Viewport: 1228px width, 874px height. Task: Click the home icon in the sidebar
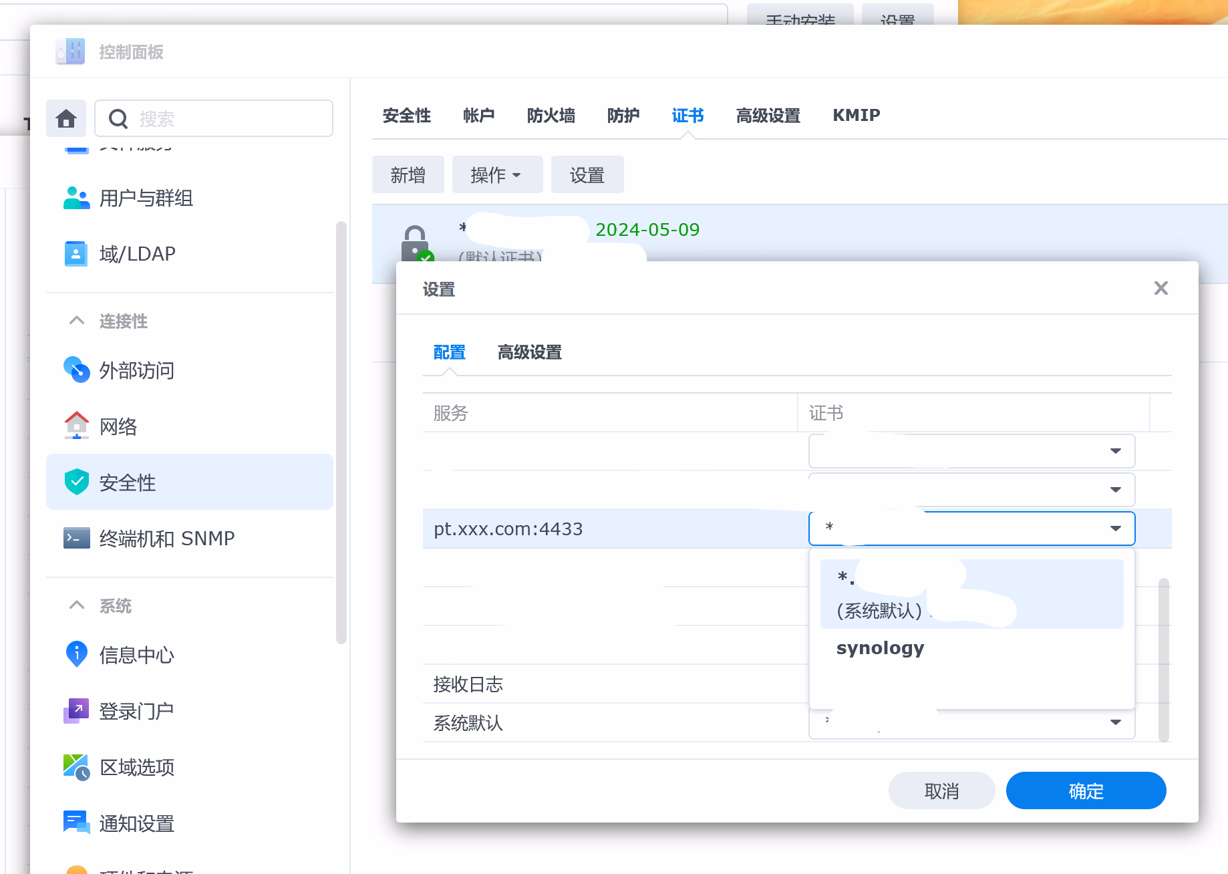point(66,119)
